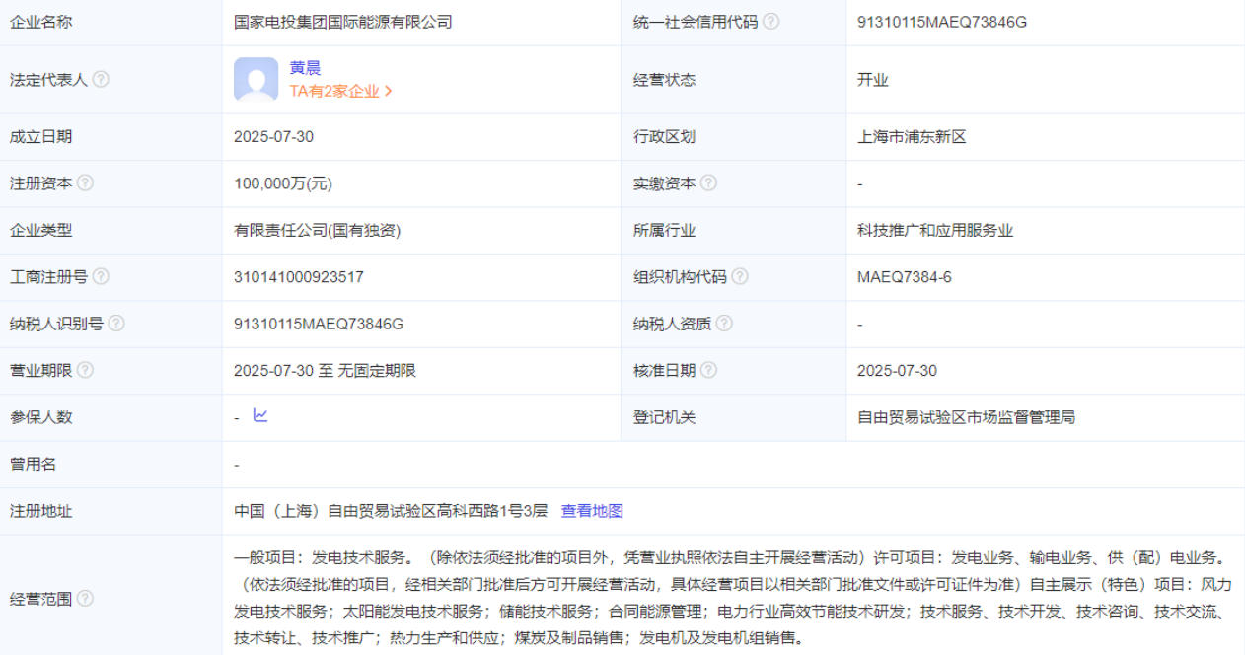
Task: Click the registered address text
Action: [x=390, y=511]
